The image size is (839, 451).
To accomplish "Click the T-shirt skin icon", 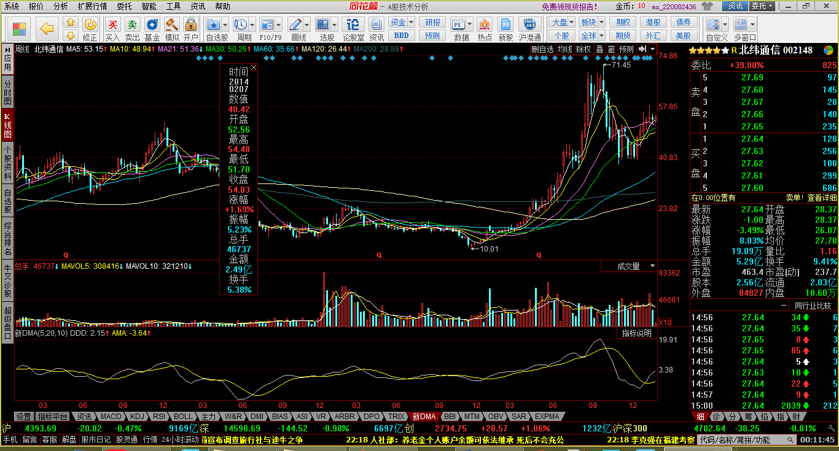I will coord(707,6).
